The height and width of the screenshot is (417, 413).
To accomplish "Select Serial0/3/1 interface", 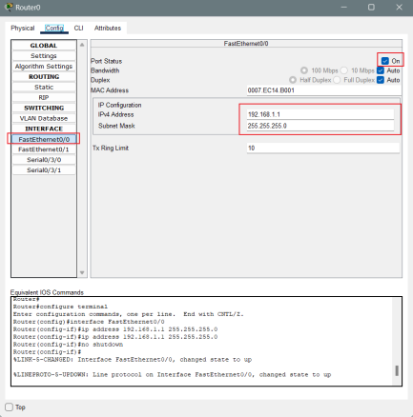I will [x=44, y=170].
